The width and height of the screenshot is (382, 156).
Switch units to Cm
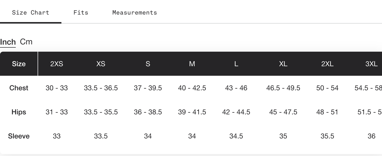tap(26, 42)
